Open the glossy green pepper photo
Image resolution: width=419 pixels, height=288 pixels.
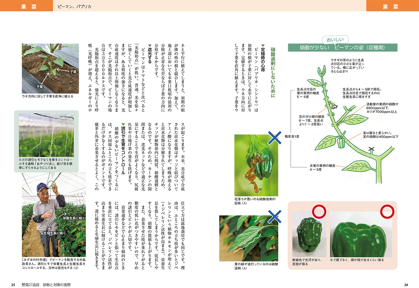[309, 235]
